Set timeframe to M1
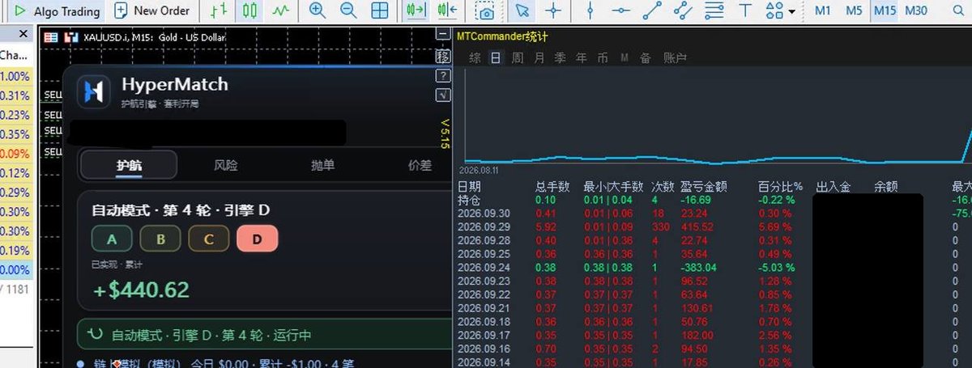Screen dimensions: 972x368 click(823, 11)
